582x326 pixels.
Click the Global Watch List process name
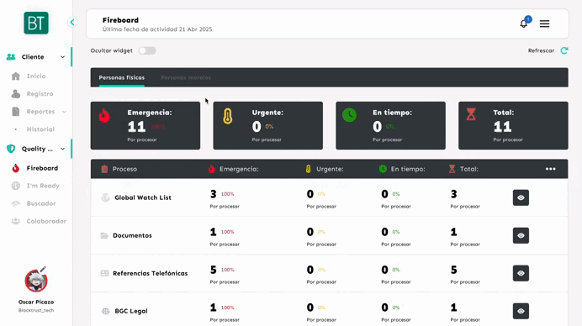pyautogui.click(x=143, y=197)
